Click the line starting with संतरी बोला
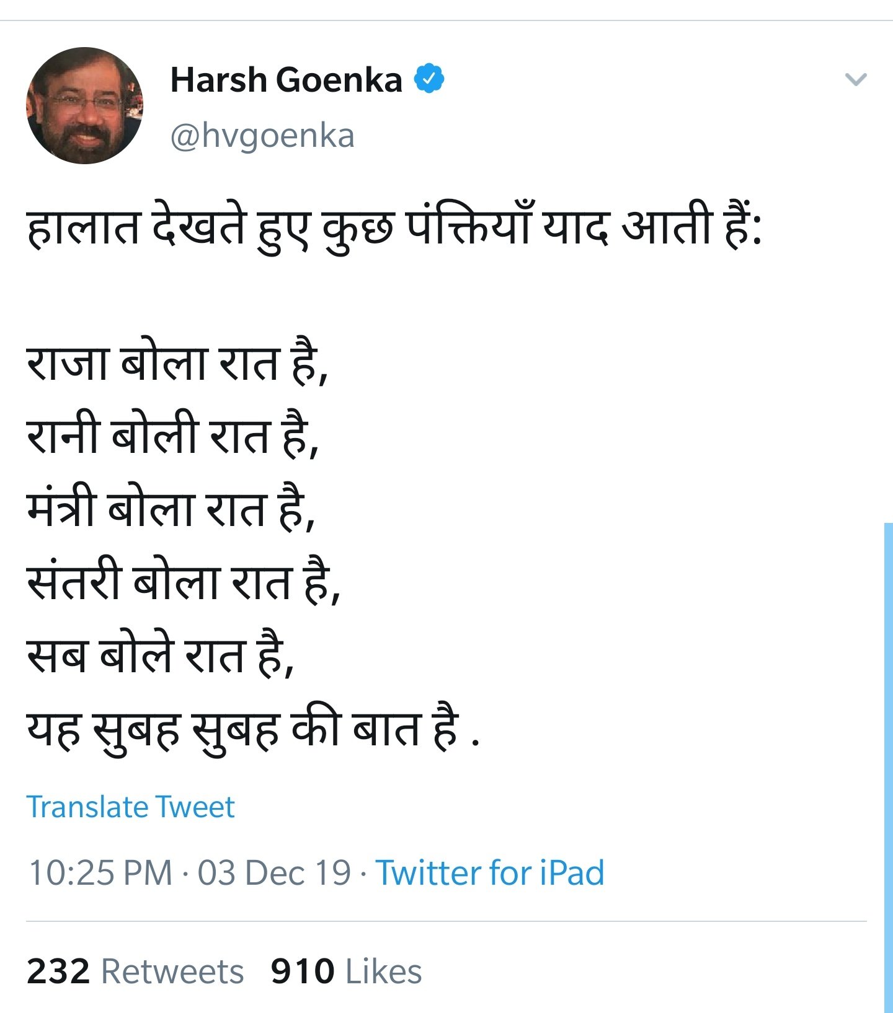893x1013 pixels. (184, 582)
